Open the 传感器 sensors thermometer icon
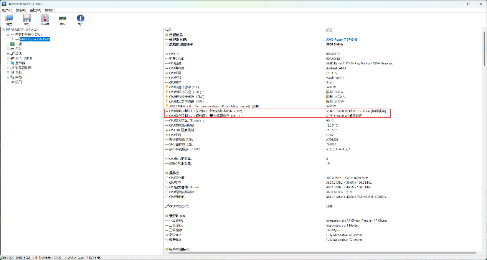The width and height of the screenshot is (487, 260). [x=45, y=20]
